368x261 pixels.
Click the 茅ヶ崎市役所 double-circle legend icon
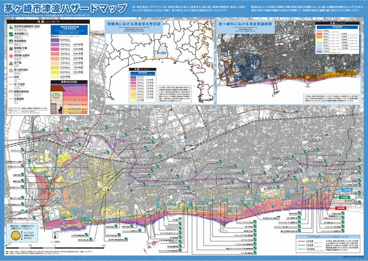coord(11,70)
